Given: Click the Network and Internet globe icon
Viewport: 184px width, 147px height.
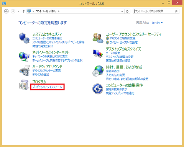Looking at the screenshot, I should pyautogui.click(x=24, y=57).
